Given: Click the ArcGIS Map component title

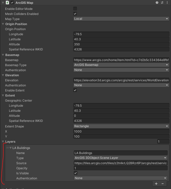Looking at the screenshot, I should tap(24, 3).
